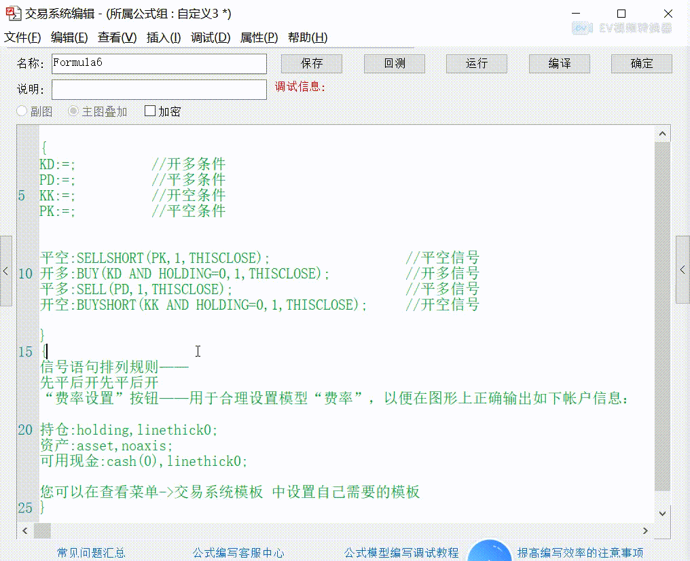Open the 文件(F) menu
Viewport: 690px width, 561px height.
(x=22, y=38)
